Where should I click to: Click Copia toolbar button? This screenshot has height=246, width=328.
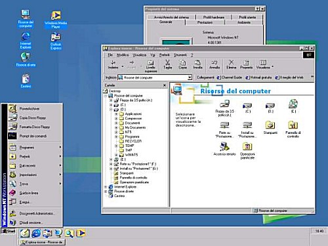pyautogui.click(x=182, y=65)
